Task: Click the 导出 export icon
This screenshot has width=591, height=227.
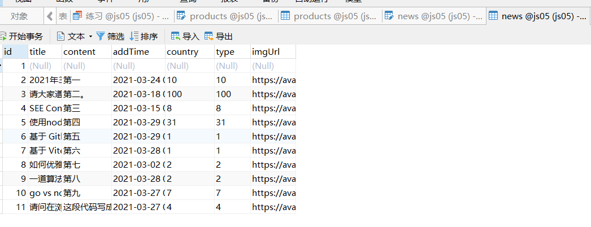Action: (x=209, y=37)
